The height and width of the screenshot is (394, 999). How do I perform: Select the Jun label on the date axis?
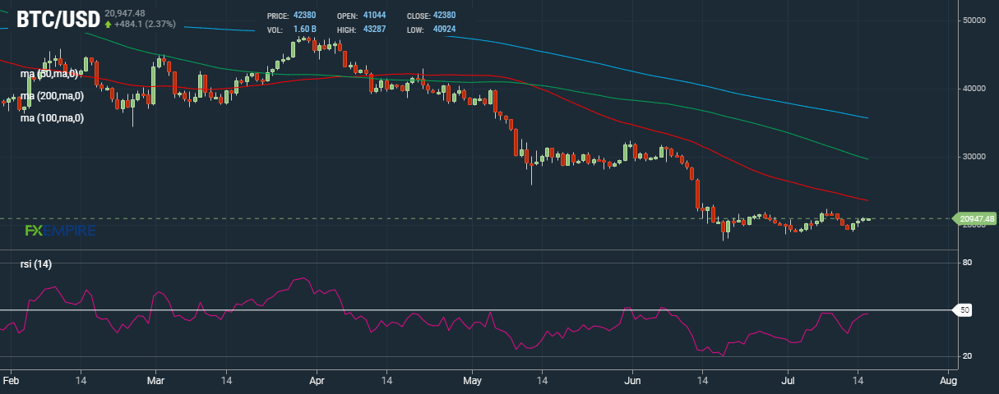pos(633,381)
